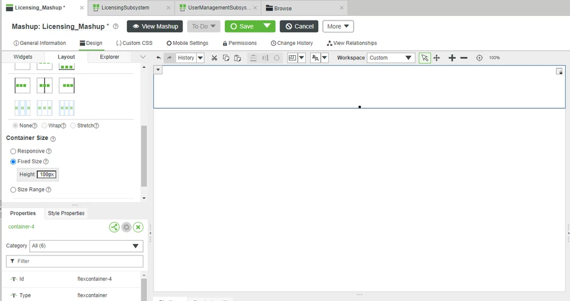Switch to the LicensingSubsystem tab

pyautogui.click(x=126, y=7)
